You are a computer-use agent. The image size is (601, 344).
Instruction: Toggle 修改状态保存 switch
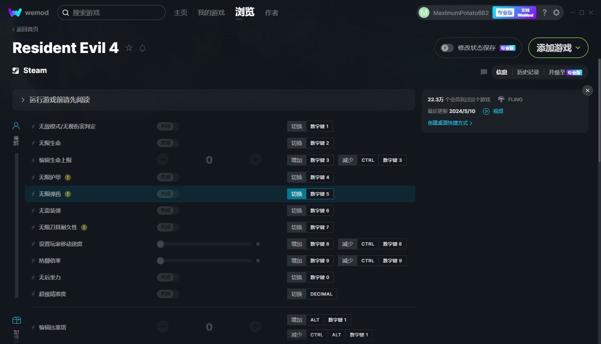[x=447, y=48]
